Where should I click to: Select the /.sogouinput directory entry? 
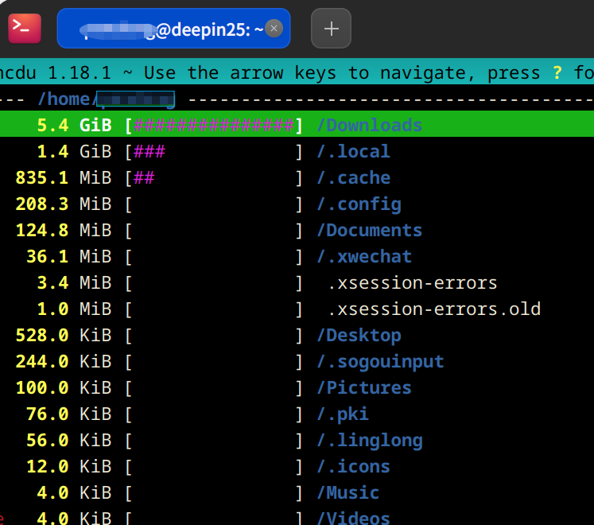(380, 362)
